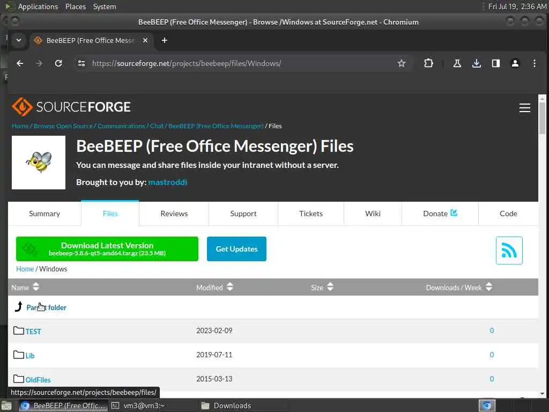Image resolution: width=549 pixels, height=412 pixels.
Task: Open the Support tab
Action: point(243,214)
